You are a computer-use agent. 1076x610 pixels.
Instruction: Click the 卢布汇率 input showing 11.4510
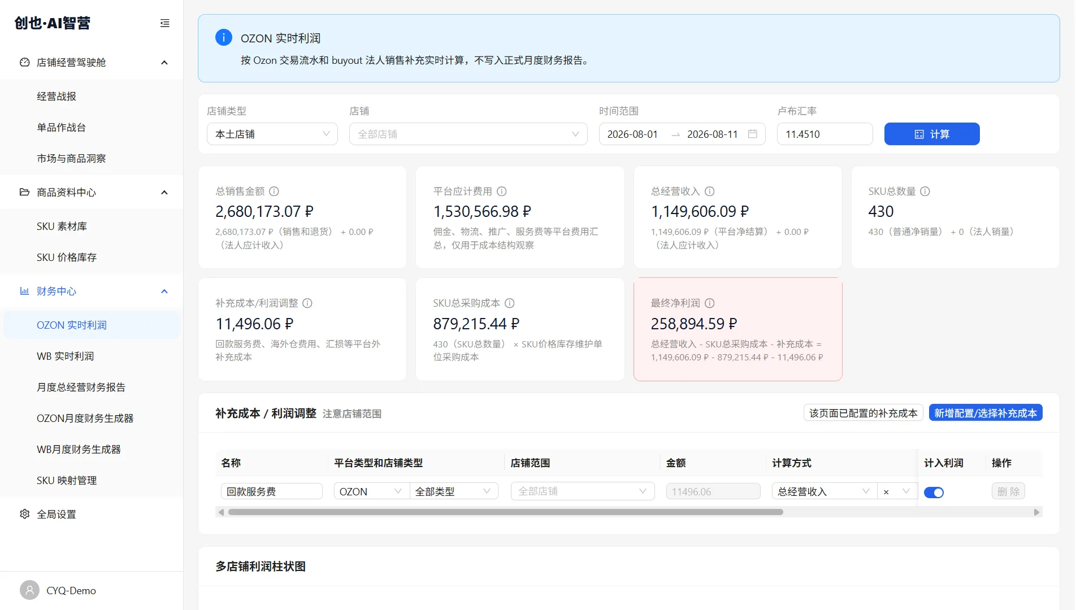click(825, 134)
